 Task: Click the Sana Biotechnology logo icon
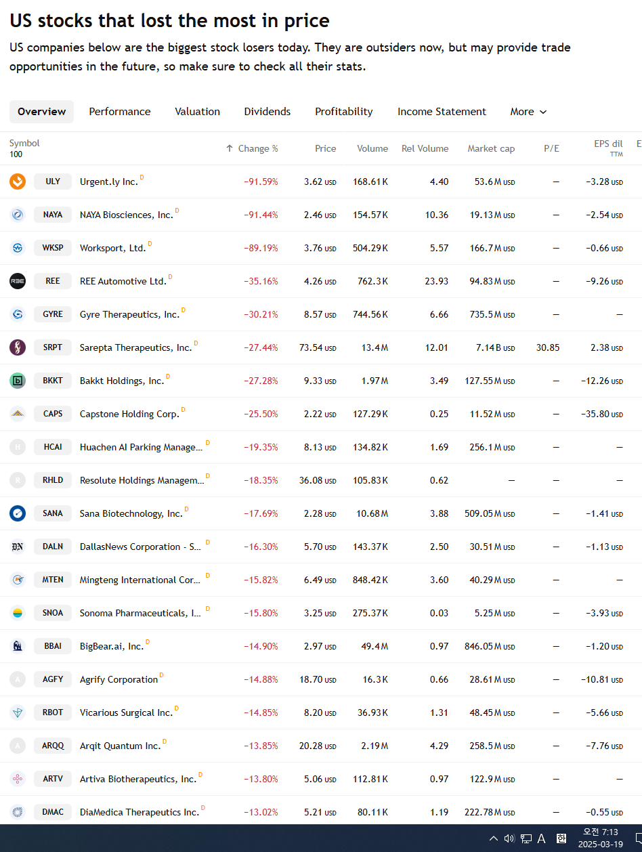tap(18, 513)
